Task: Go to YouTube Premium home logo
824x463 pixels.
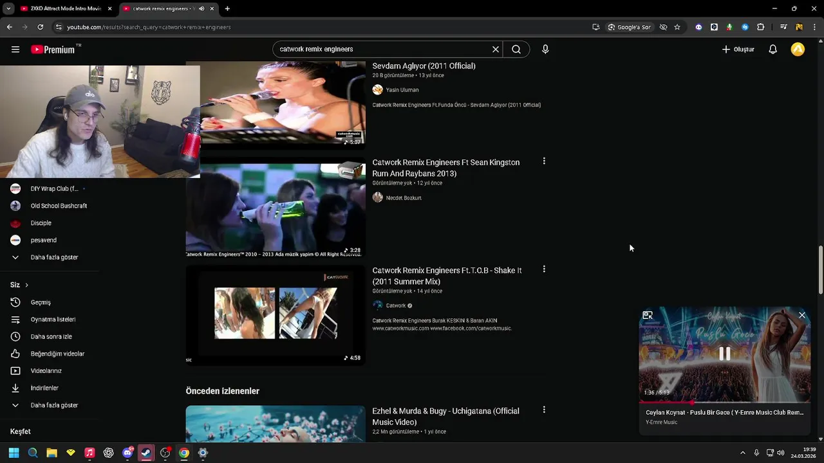Action: 55,50
